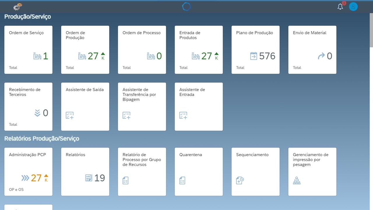This screenshot has height=210, width=373.
Task: Click the Gerenciamento de impressão people icon
Action: [297, 181]
